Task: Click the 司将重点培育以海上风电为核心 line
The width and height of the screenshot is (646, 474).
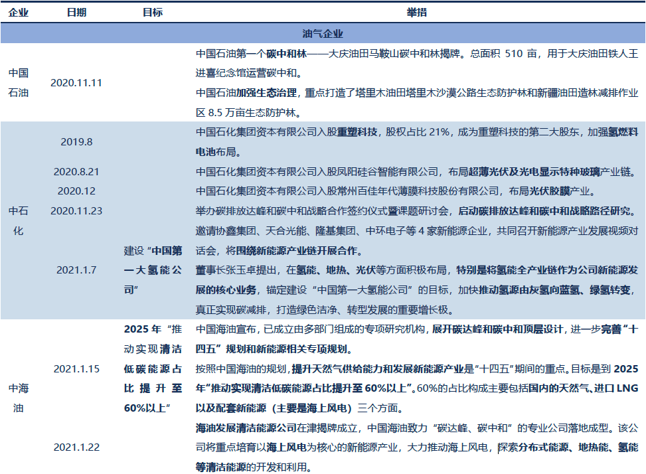Action: tap(417, 447)
